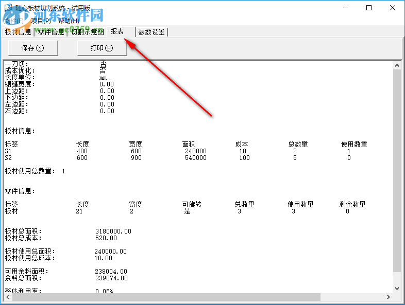Click 可用余料面积 value 238004.00
405x305 pixels.
pyautogui.click(x=111, y=272)
